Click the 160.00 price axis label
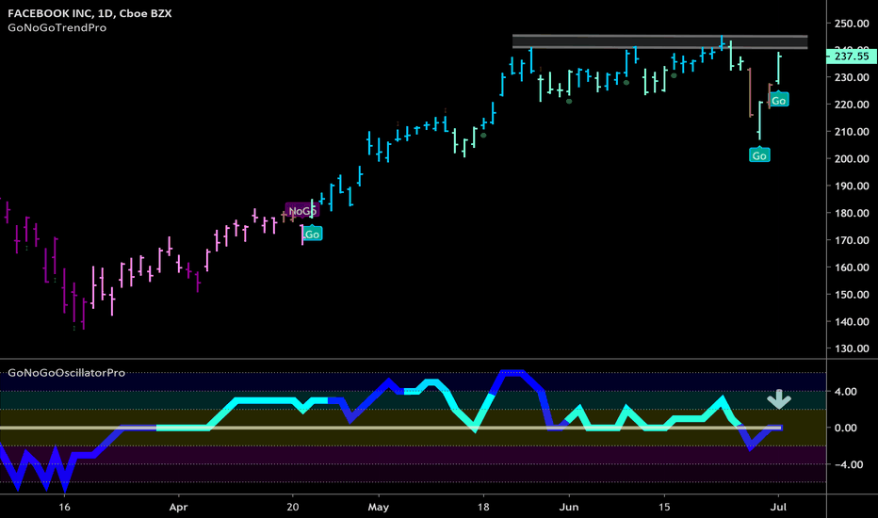This screenshot has width=878, height=518. tap(852, 267)
